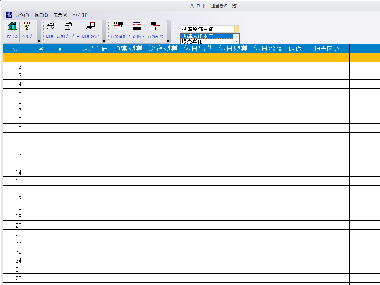This screenshot has width=380, height=285.
Task: Collapse the unit price combo box arrow
Action: [237, 29]
